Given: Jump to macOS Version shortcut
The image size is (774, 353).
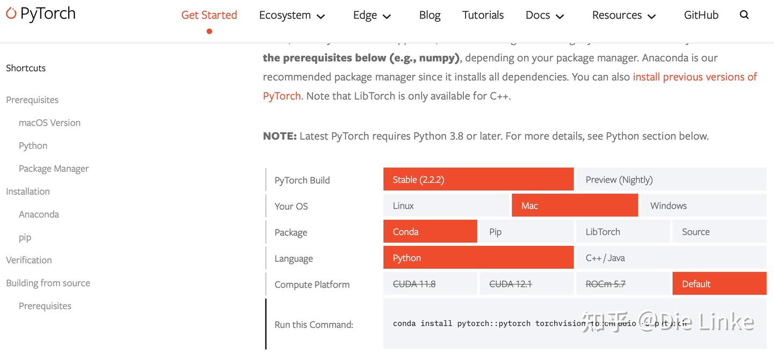Looking at the screenshot, I should (x=49, y=122).
